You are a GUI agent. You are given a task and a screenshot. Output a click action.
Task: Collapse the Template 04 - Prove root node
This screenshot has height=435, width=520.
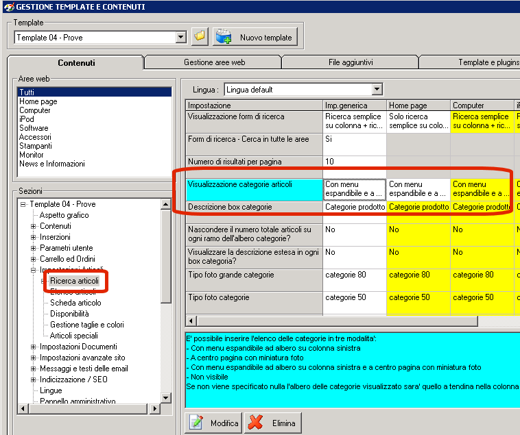click(x=23, y=204)
